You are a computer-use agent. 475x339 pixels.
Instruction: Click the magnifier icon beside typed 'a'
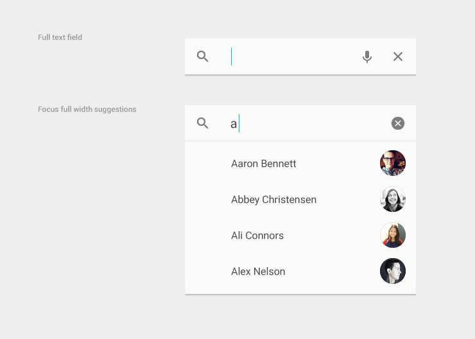[203, 123]
